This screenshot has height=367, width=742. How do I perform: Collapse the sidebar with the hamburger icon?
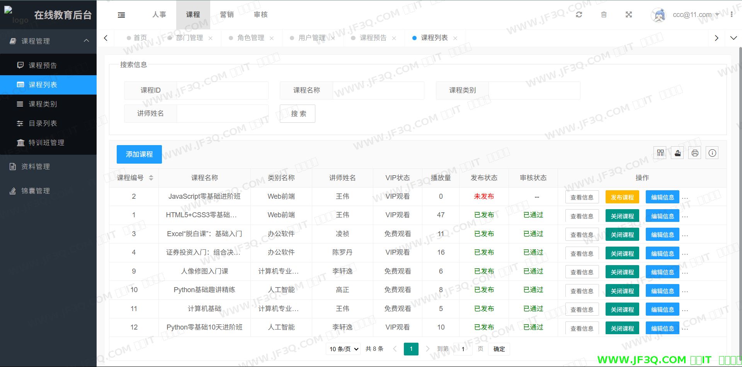click(x=121, y=15)
